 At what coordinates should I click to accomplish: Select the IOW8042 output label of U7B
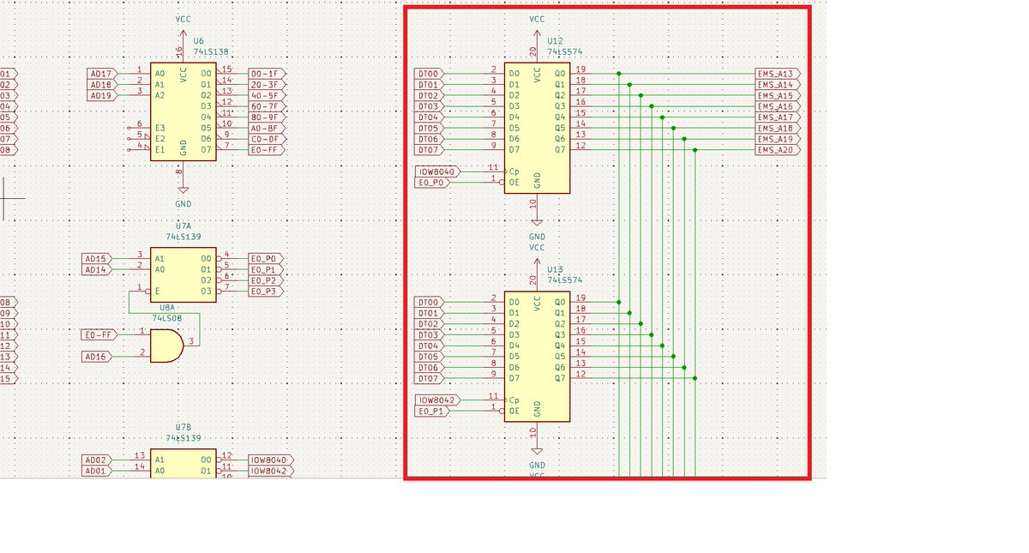coord(270,471)
